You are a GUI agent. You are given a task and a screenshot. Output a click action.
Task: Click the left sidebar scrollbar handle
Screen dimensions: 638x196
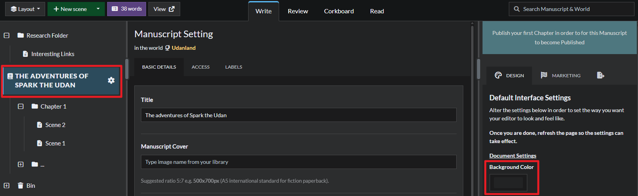tap(127, 69)
